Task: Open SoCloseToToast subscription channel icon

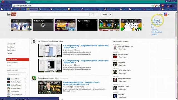Action: pos(9,85)
